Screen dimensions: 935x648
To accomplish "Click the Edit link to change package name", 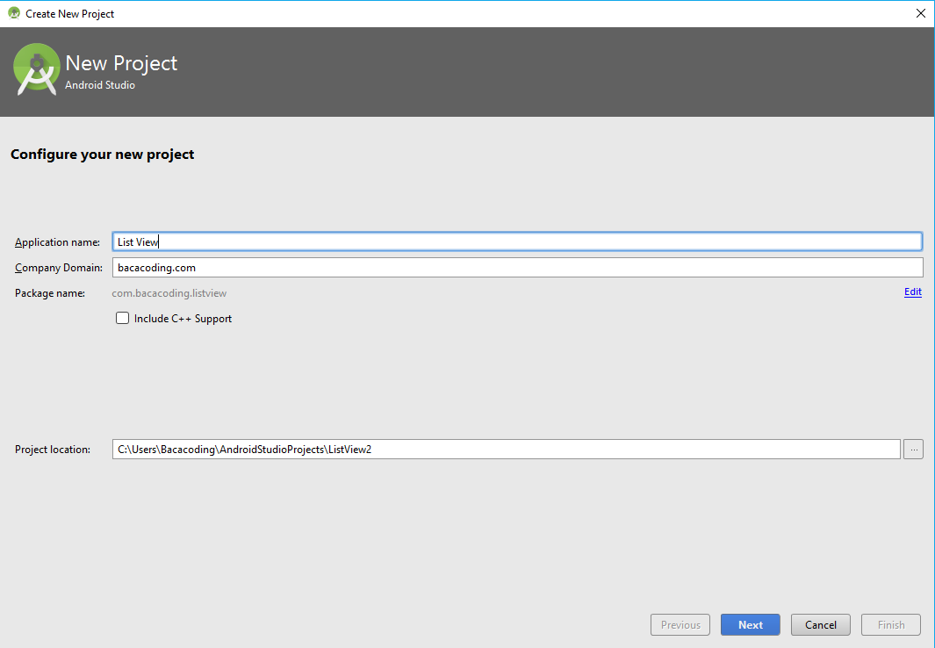I will click(912, 292).
